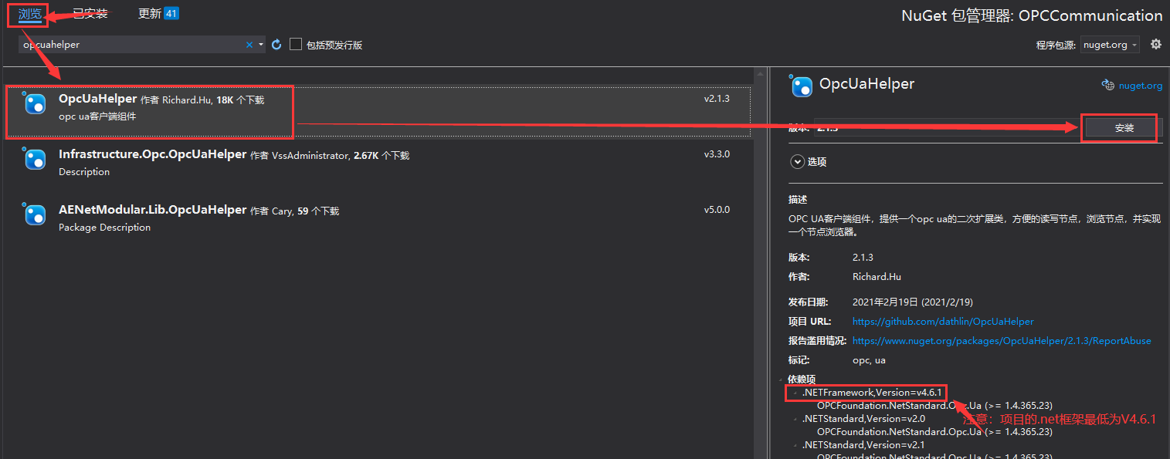Switch to the 已安装 tab
The width and height of the screenshot is (1170, 459).
pos(90,13)
